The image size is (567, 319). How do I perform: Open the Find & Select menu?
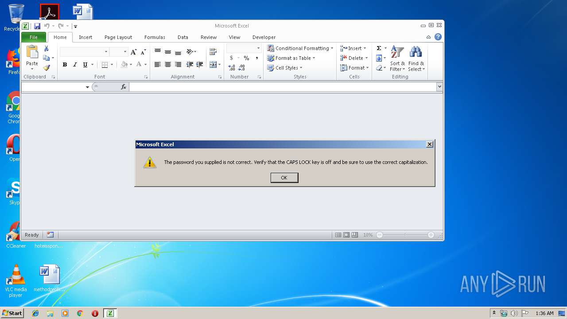(x=416, y=58)
